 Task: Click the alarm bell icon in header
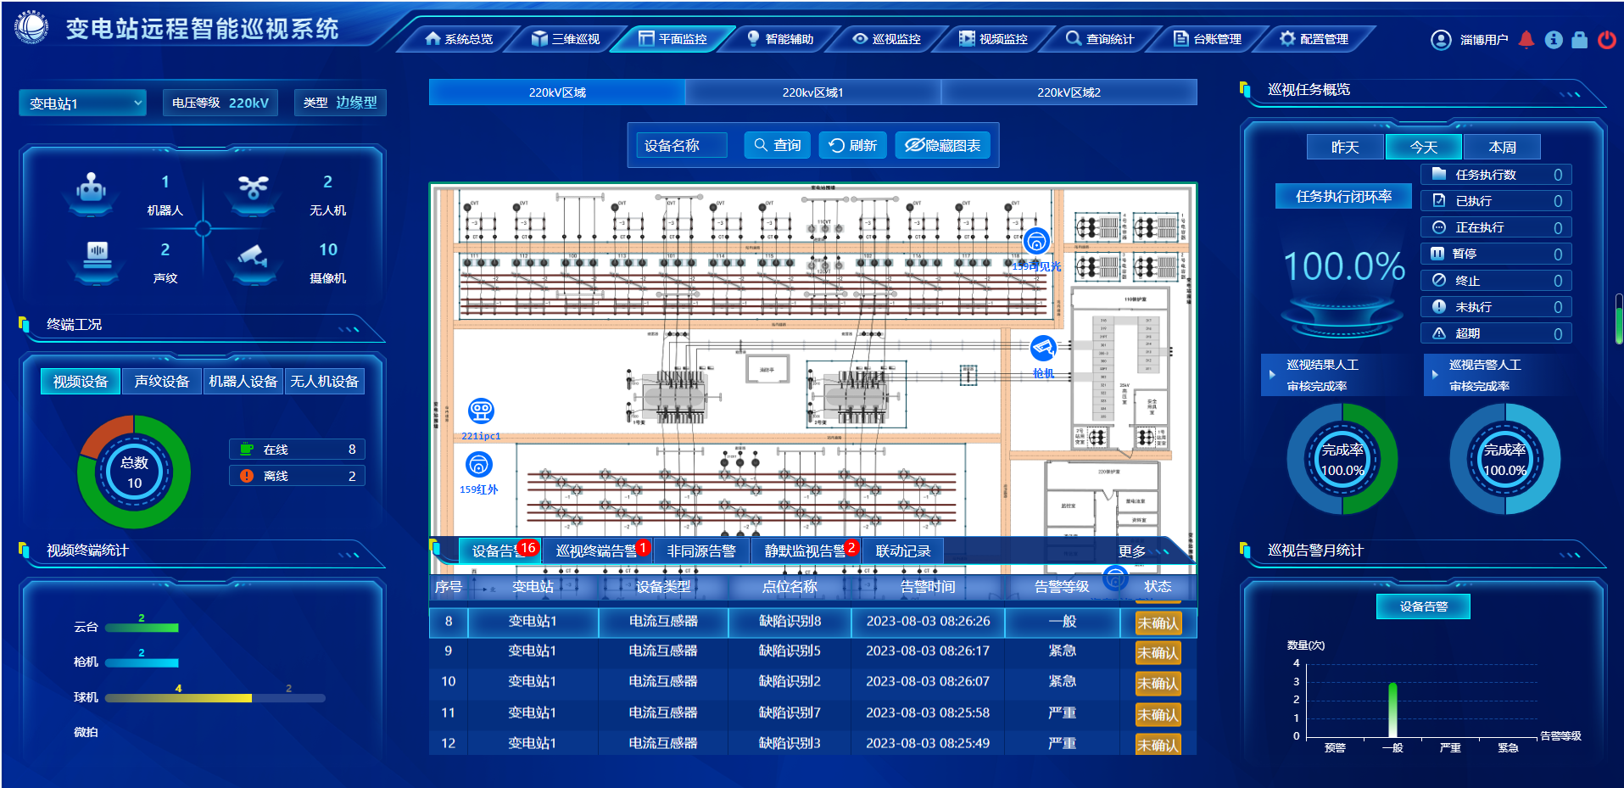coord(1526,39)
